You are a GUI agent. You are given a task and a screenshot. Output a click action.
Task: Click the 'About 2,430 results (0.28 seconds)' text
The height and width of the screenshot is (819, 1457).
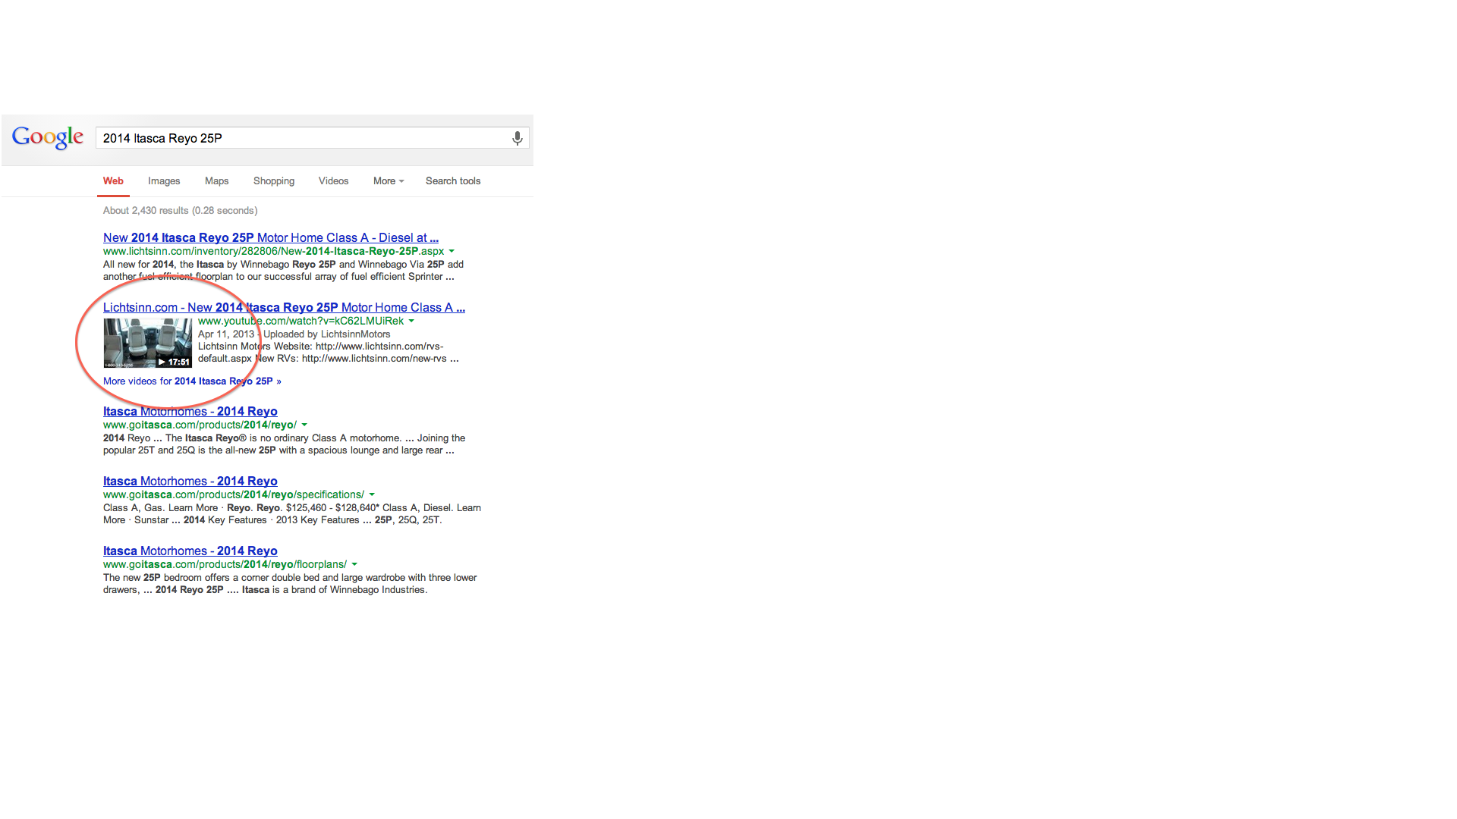click(181, 211)
